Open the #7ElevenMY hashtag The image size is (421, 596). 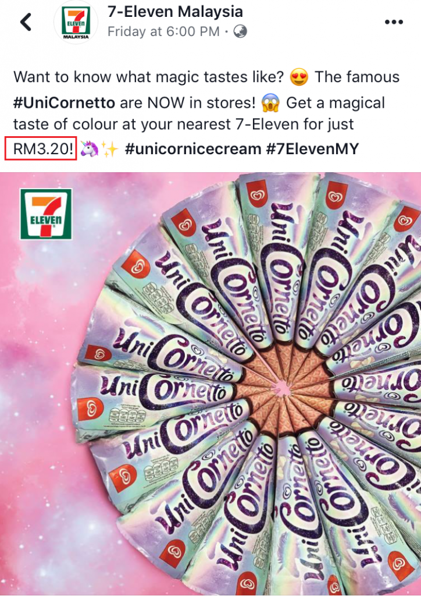click(x=312, y=148)
